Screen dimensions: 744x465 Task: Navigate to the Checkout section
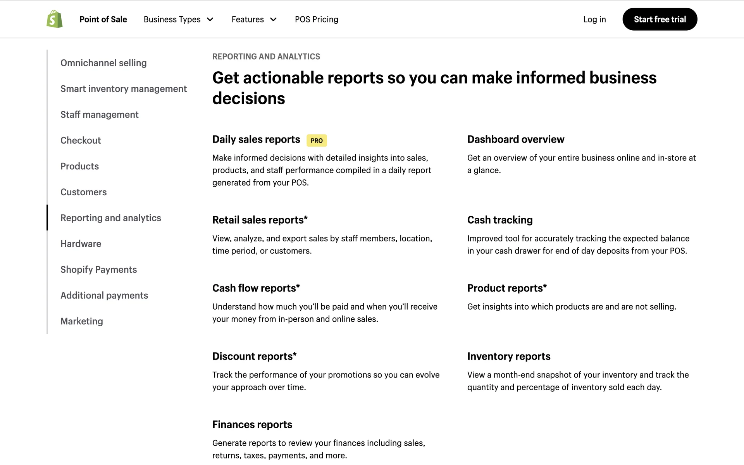[x=81, y=140]
